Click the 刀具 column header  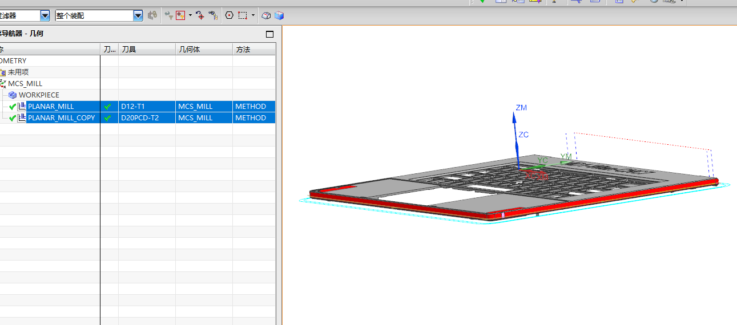[147, 50]
